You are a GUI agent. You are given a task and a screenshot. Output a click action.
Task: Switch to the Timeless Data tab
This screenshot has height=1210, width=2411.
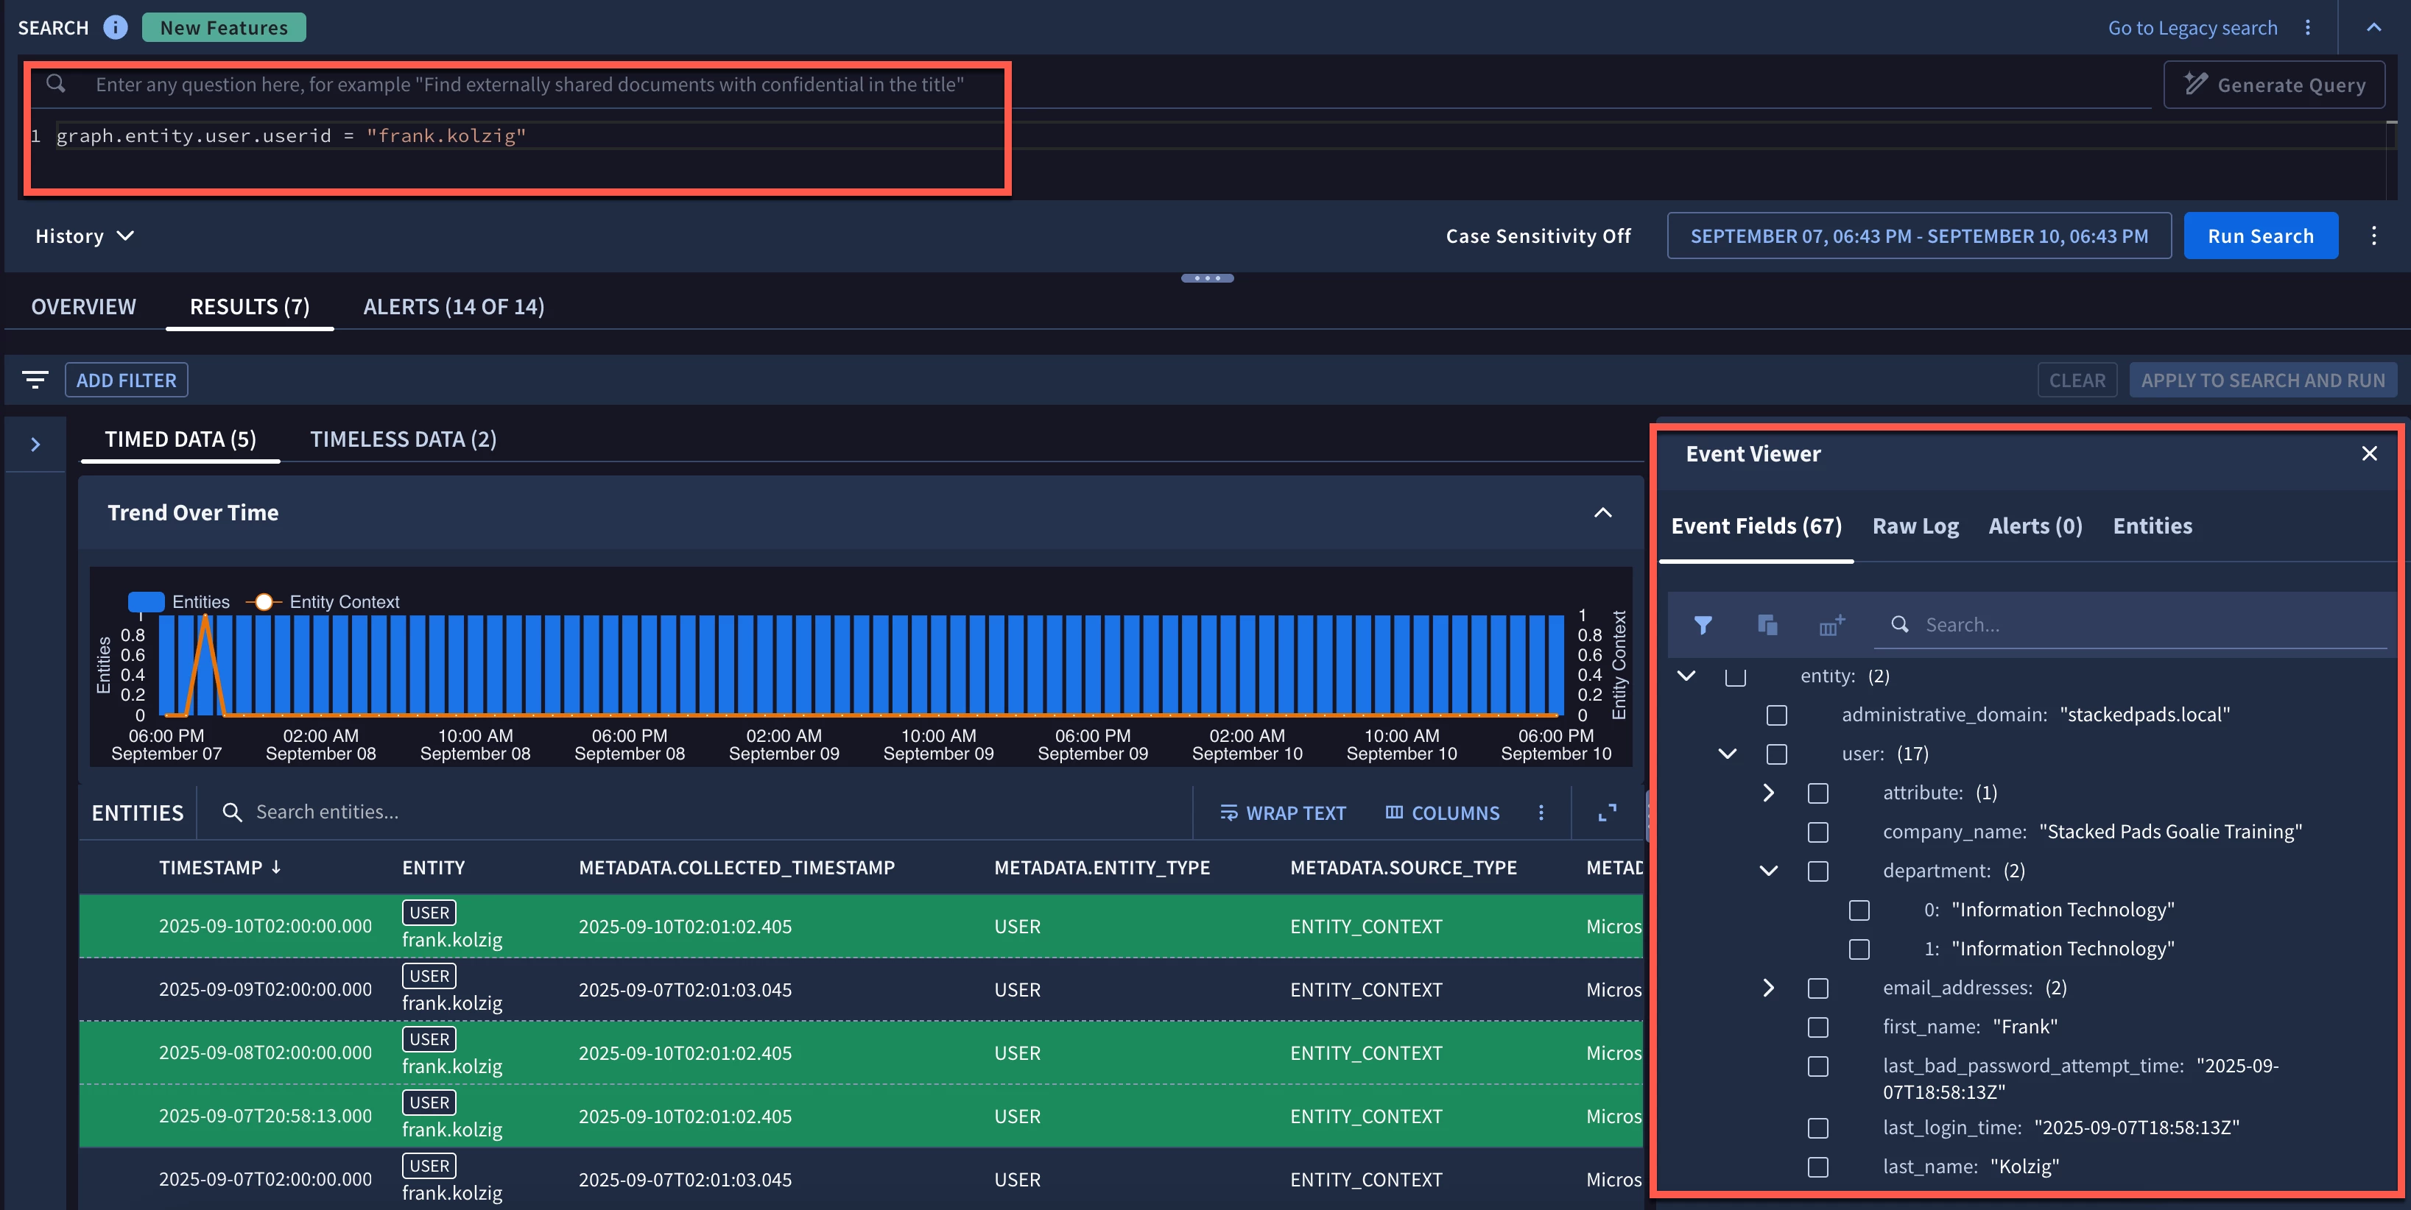tap(403, 439)
